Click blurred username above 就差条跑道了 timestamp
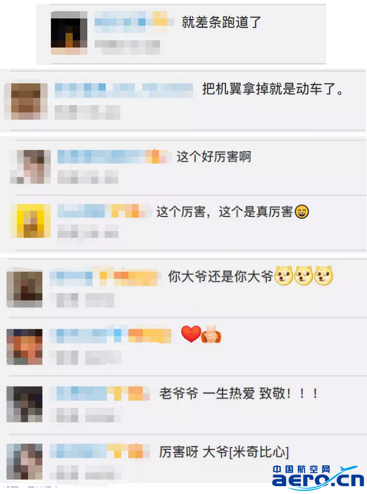The height and width of the screenshot is (494, 367). click(x=135, y=22)
